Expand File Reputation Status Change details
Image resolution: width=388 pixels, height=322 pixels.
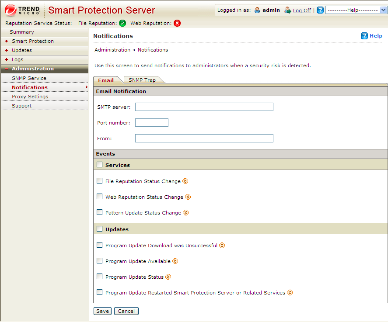[x=185, y=181]
